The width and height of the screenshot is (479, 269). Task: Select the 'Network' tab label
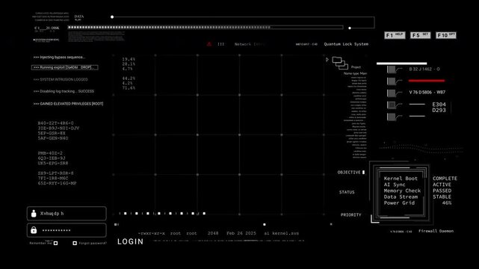coord(243,44)
